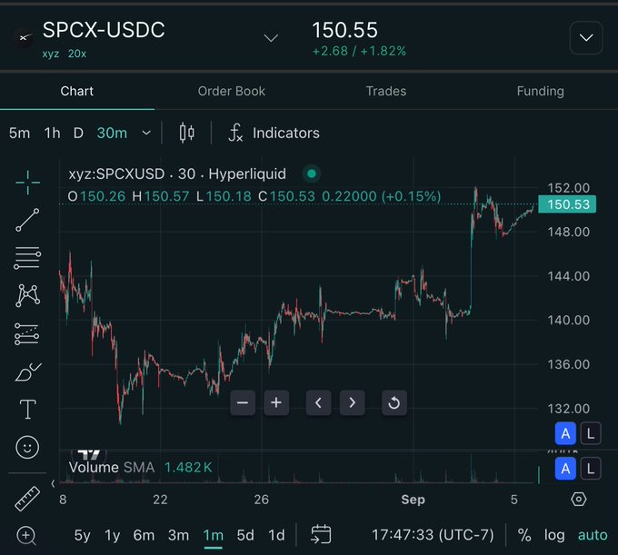Viewport: 618px width, 555px height.
Task: Open the go to date calendar
Action: 321,534
